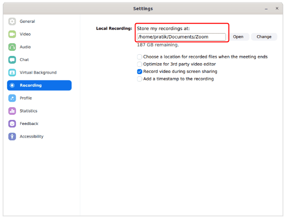This screenshot has width=286, height=219.
Task: Click the Virtual Background icon
Action: [x=12, y=72]
